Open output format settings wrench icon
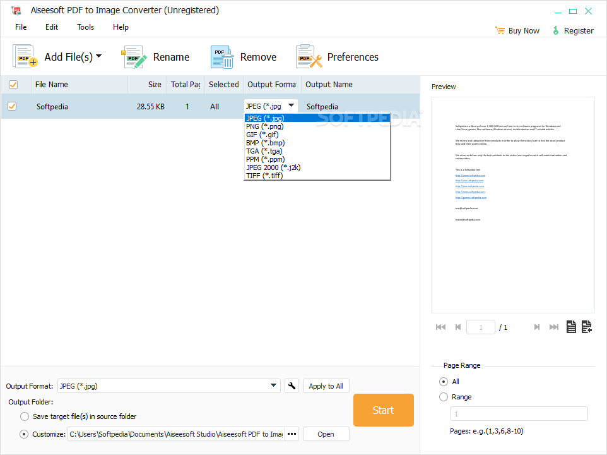607x455 pixels. pos(292,386)
